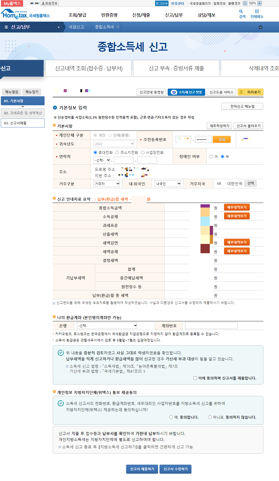Click the hamburger icon beside 신고/납부
279x481 pixels.
[6, 27]
